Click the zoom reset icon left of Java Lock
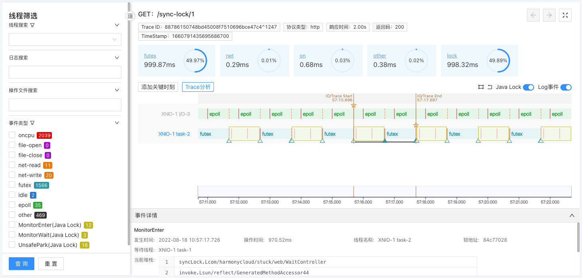Viewport: 582px width, 278px height. [490, 87]
